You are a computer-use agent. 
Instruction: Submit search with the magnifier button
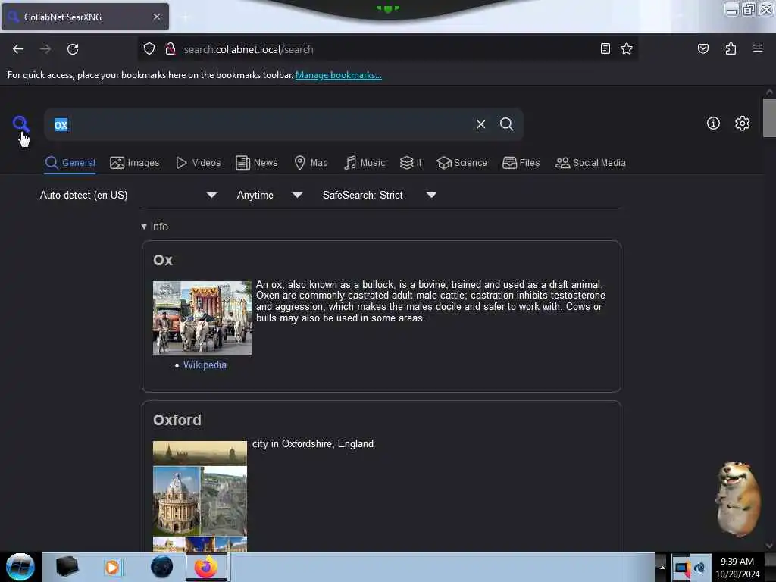click(x=506, y=124)
